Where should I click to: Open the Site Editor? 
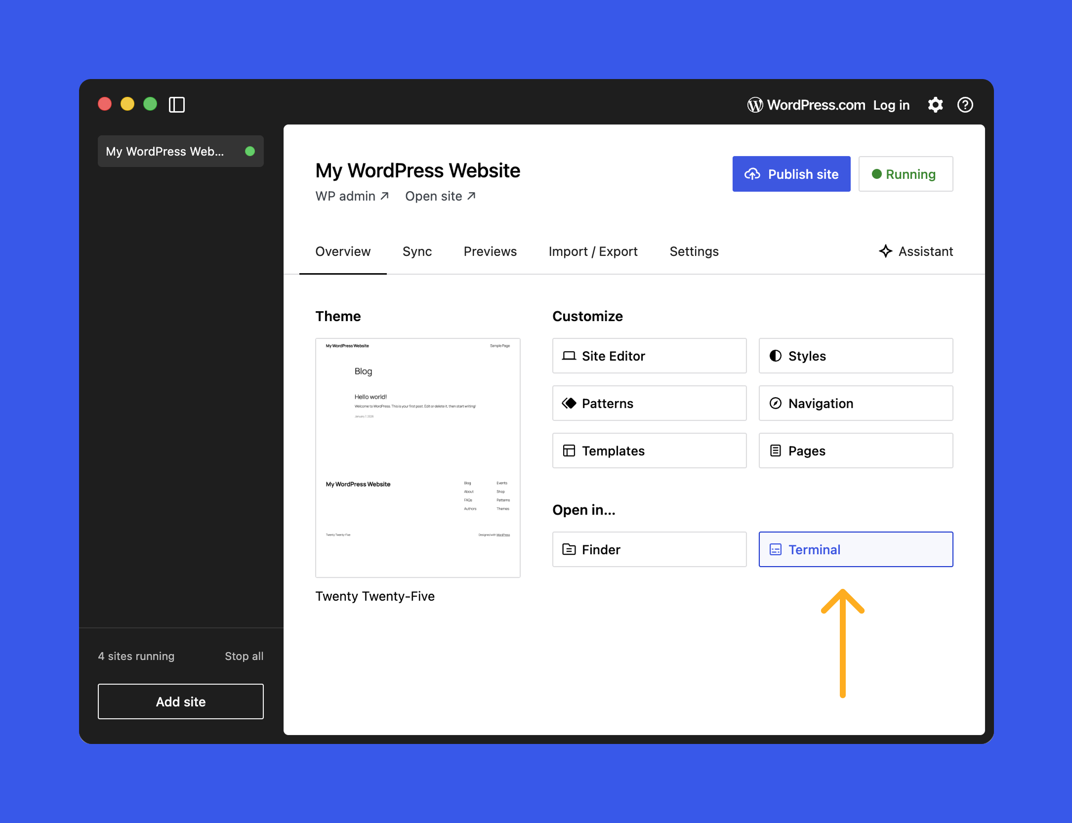649,356
